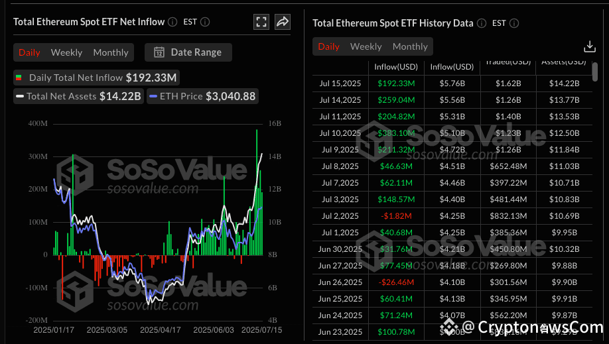Click the $100.78M inflow value
Viewport: 609px width, 344px height.
(396, 332)
